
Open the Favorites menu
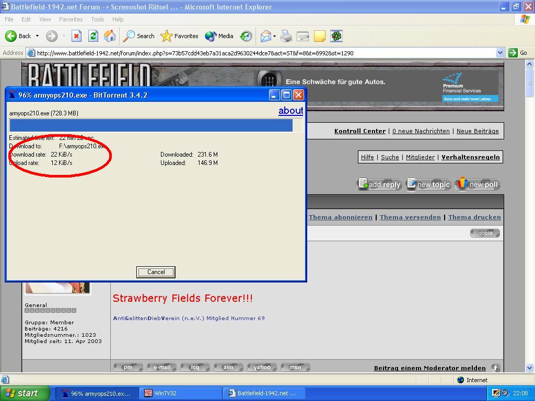click(71, 19)
